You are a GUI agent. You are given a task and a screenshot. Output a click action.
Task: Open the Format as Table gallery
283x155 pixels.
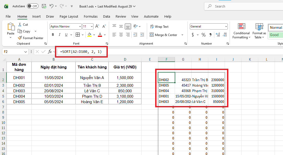click(259, 31)
